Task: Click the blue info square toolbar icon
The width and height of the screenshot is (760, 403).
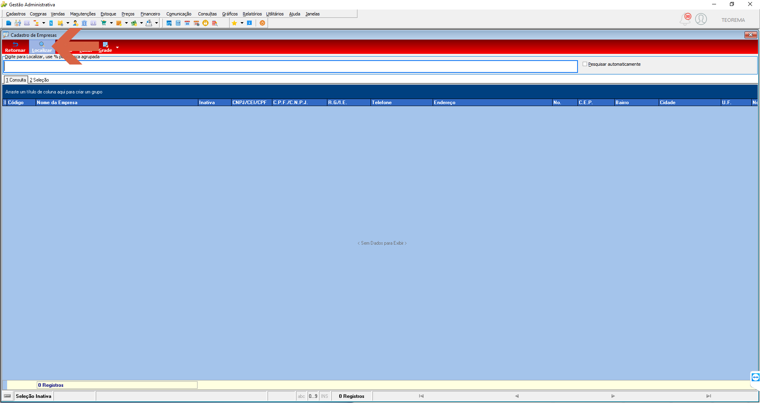Action: click(x=249, y=23)
